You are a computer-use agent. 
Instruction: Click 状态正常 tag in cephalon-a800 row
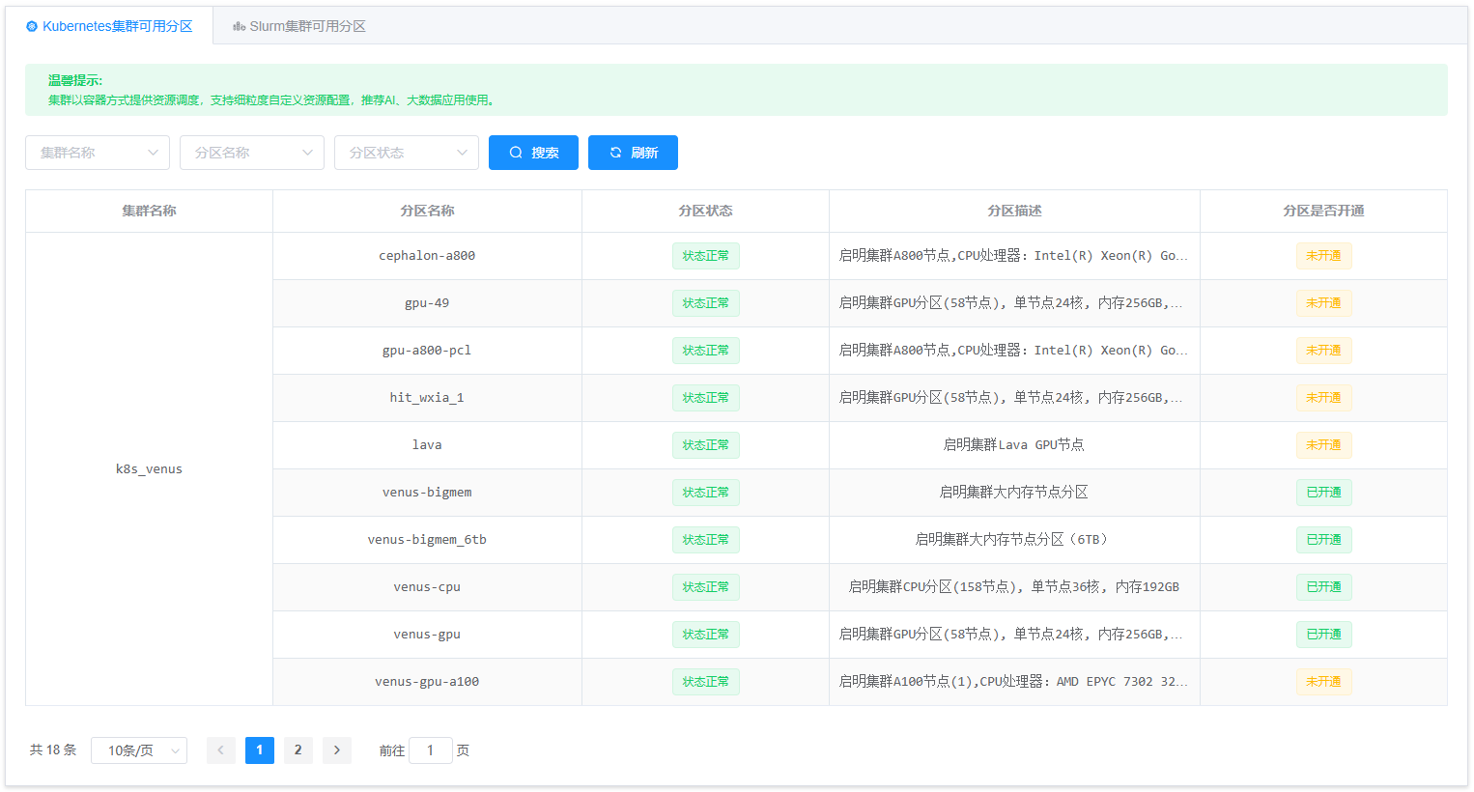coord(706,256)
